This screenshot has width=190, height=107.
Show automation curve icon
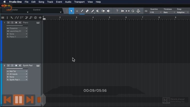[x=17, y=17]
